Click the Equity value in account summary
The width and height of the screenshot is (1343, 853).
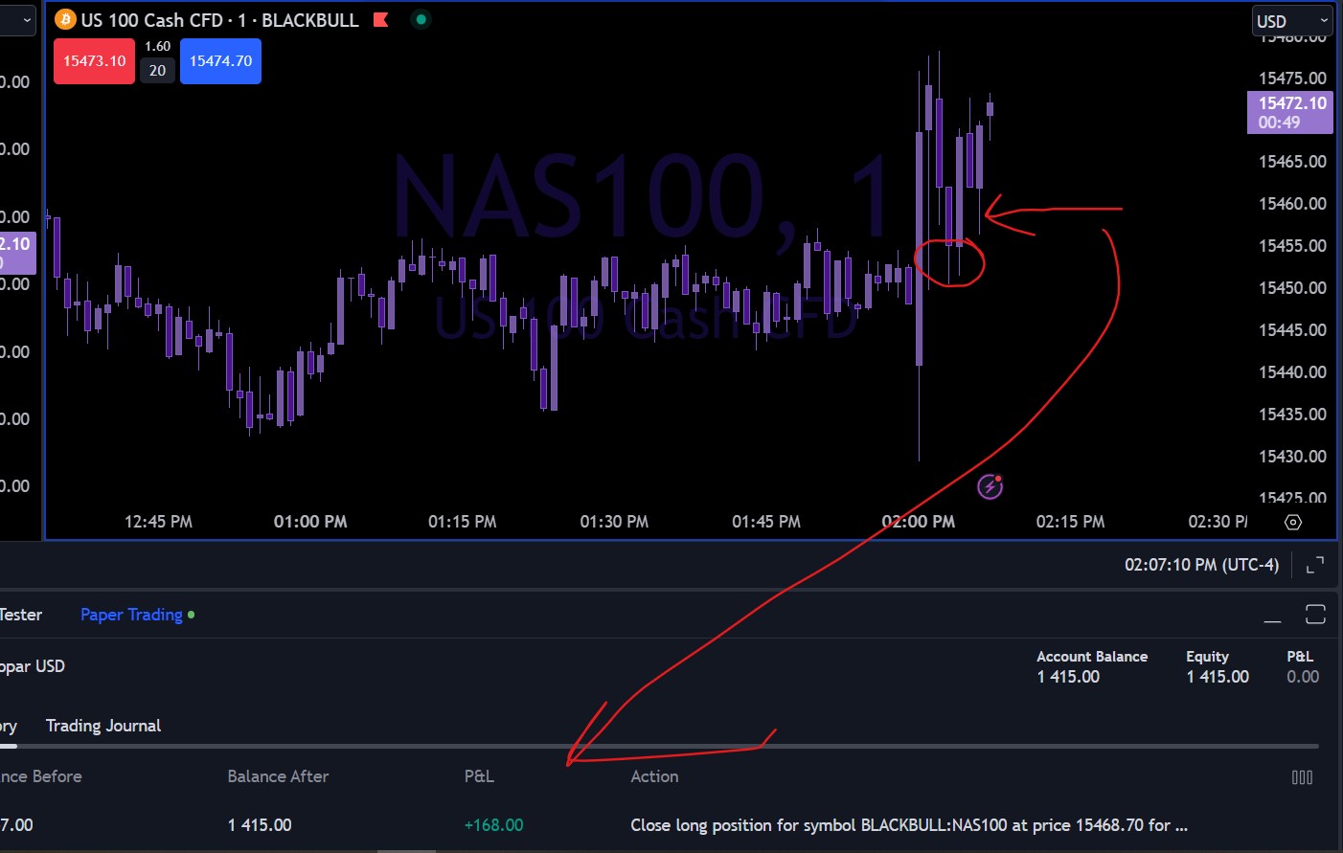(1218, 677)
